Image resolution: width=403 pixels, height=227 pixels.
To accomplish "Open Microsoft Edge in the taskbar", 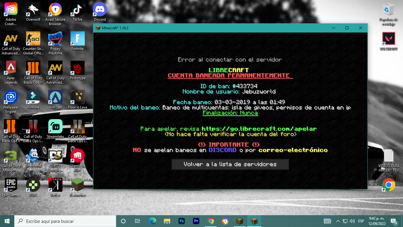I will click(153, 221).
